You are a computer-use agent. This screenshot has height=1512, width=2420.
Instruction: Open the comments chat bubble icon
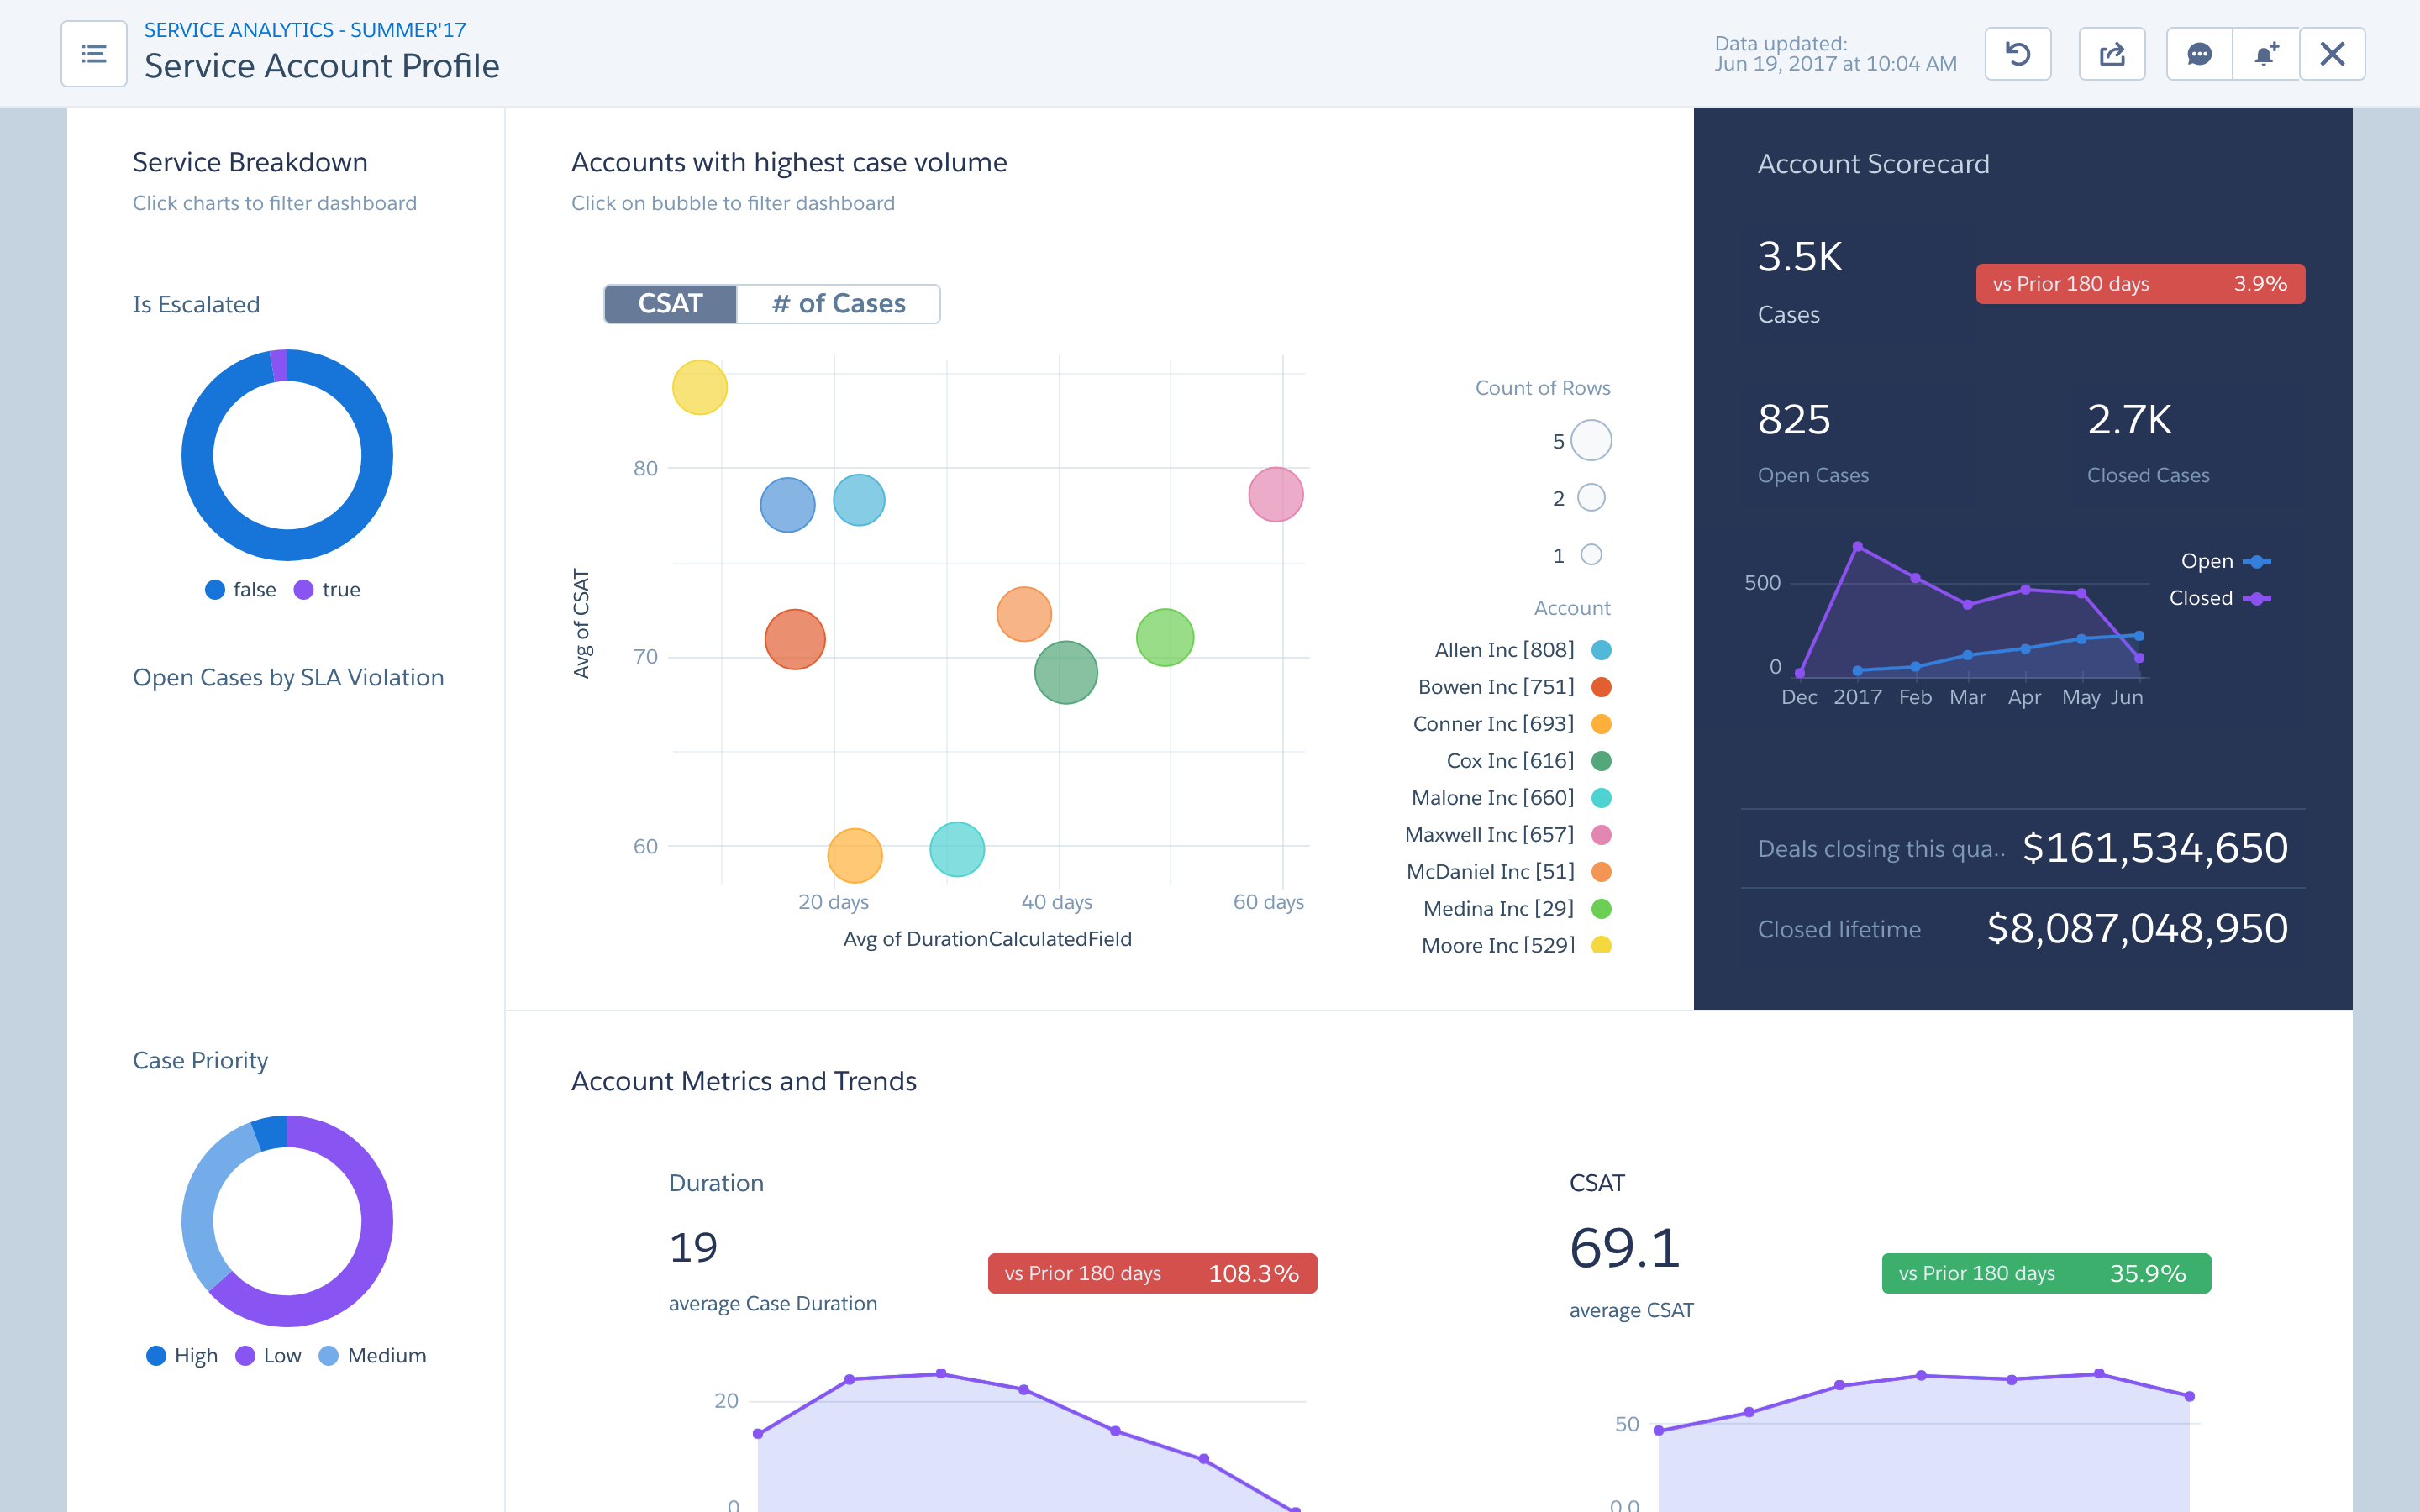(x=2199, y=54)
